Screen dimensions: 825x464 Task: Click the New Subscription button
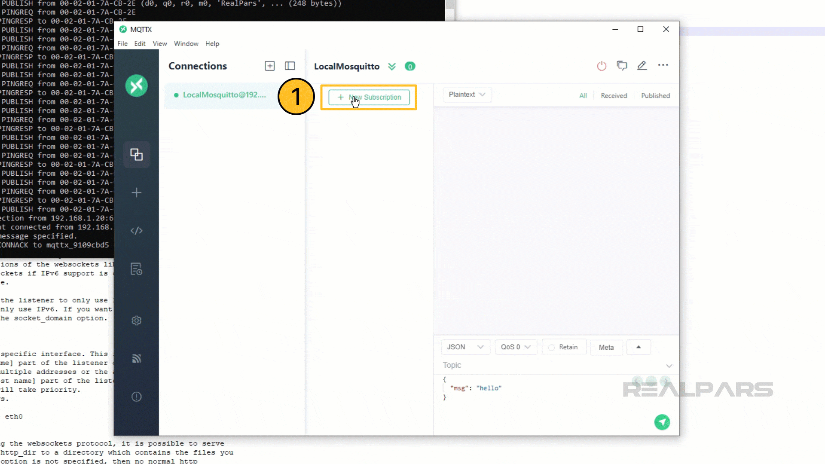point(369,97)
